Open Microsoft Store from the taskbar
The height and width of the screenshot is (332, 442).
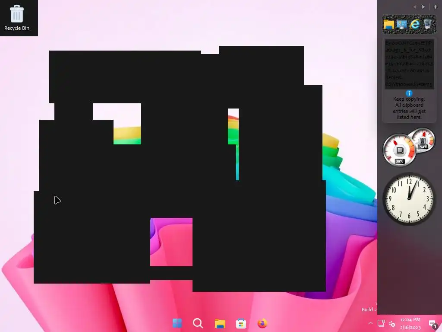pos(241,323)
